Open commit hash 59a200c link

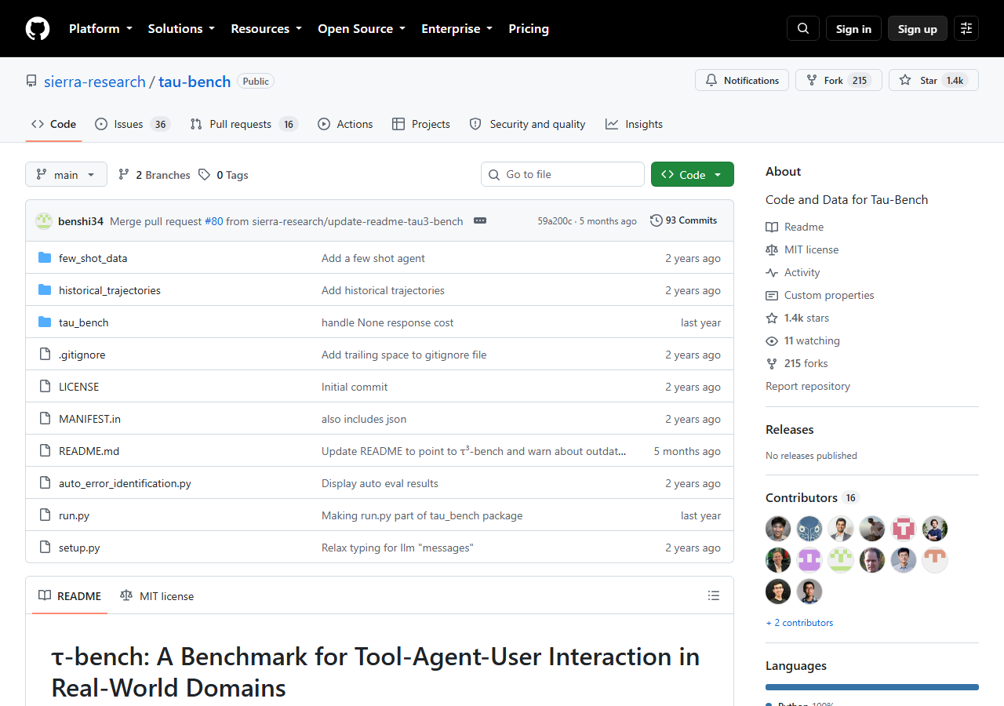(x=555, y=221)
